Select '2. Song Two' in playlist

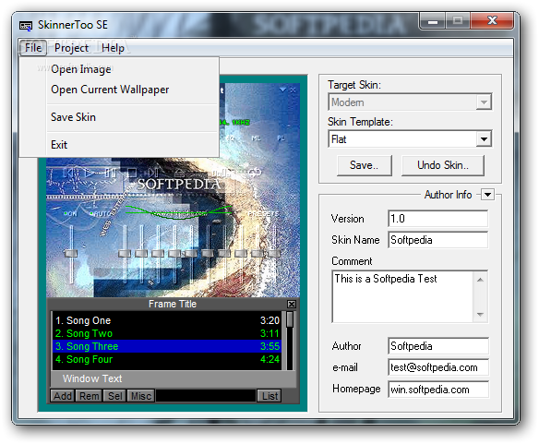[x=167, y=333]
